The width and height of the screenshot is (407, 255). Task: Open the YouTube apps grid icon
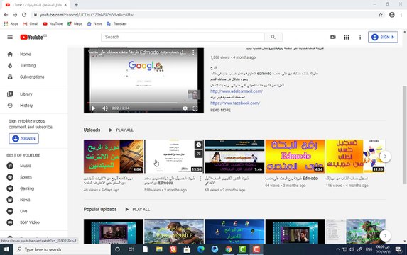pyautogui.click(x=347, y=38)
